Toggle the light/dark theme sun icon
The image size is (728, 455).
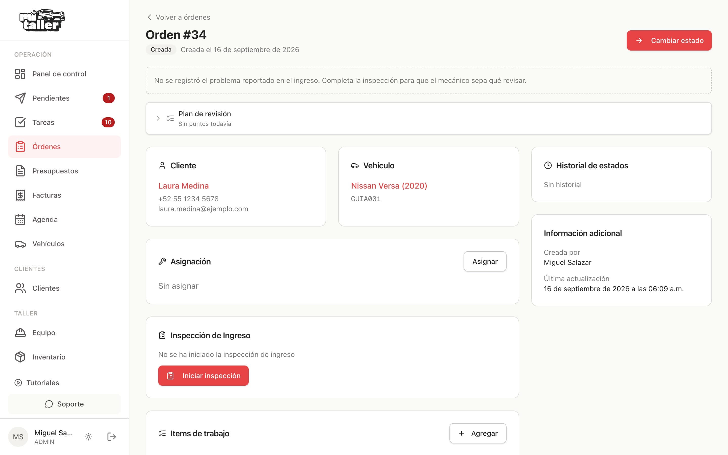click(88, 437)
